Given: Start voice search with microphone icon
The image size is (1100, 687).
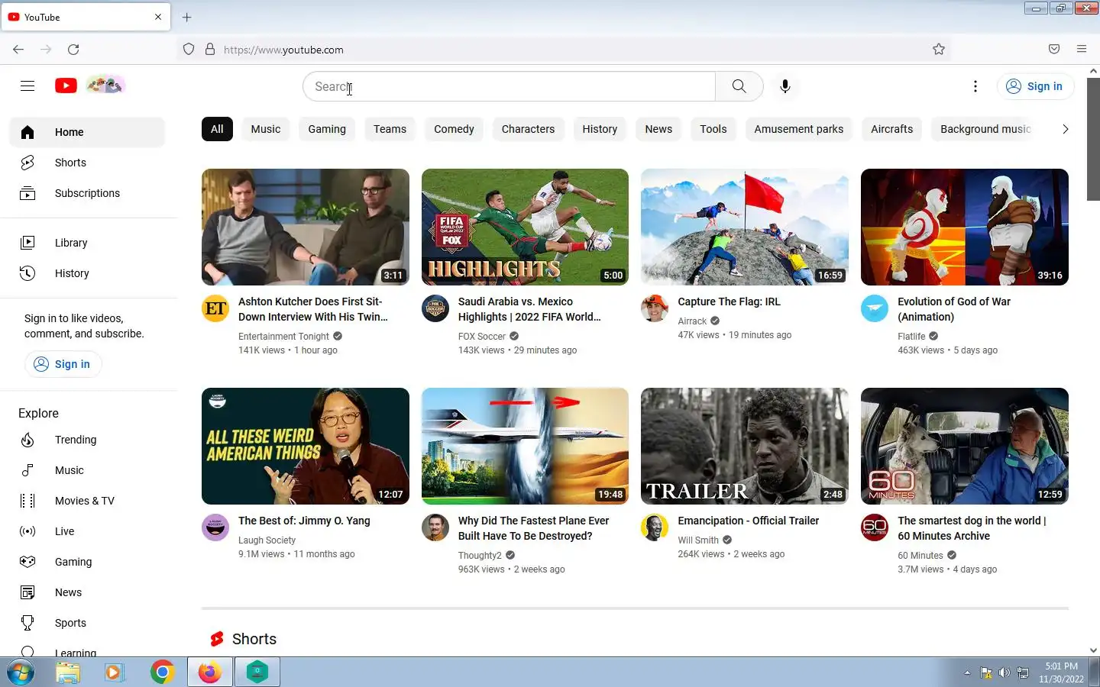Looking at the screenshot, I should 785,86.
